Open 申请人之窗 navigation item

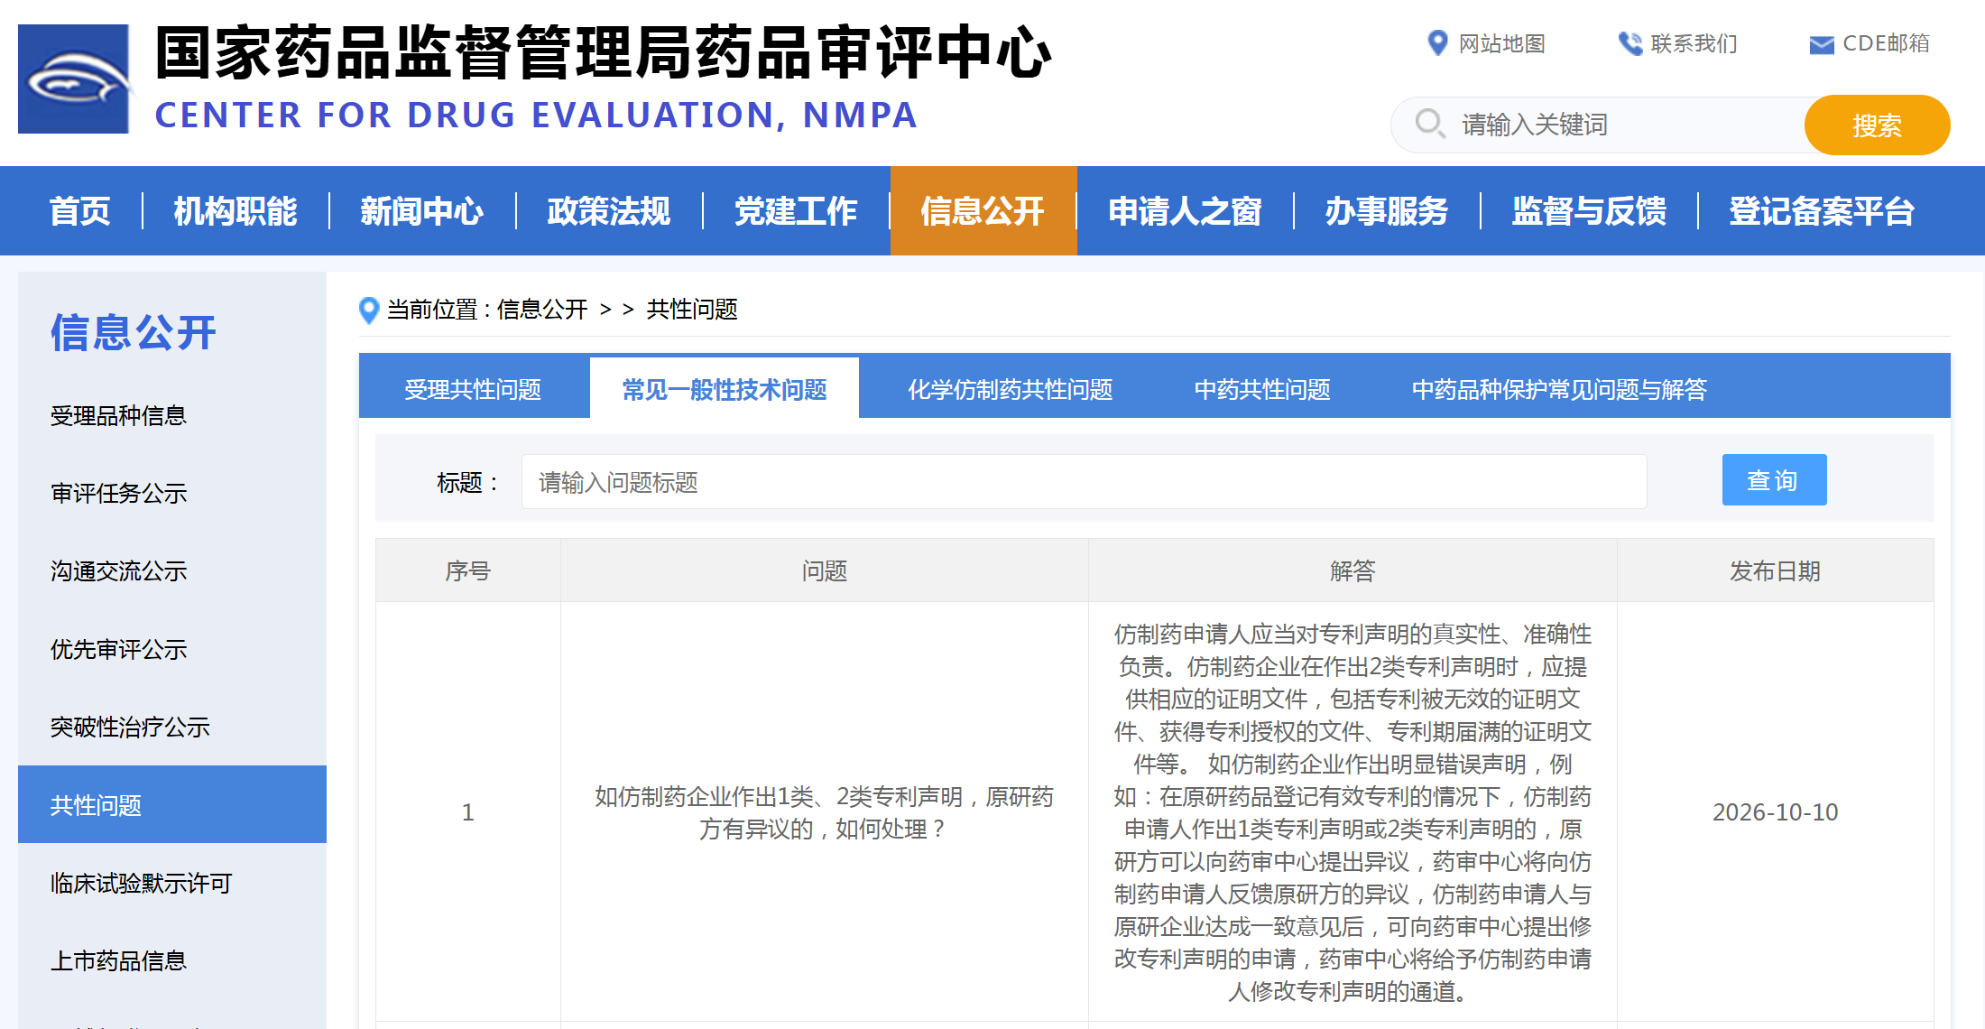1185,211
